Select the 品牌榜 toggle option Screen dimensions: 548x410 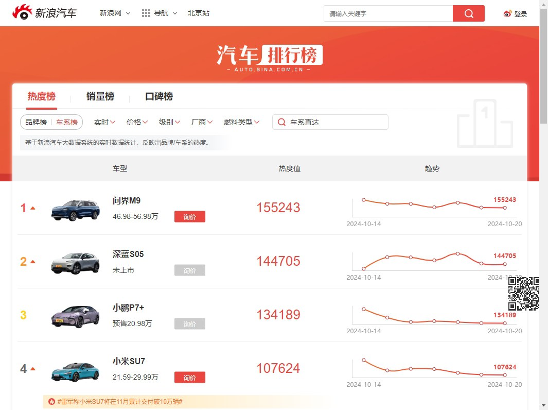36,122
